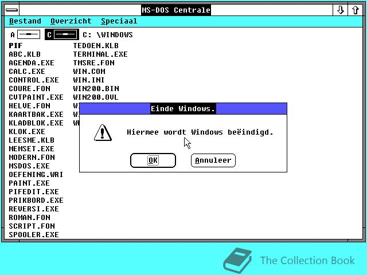Select HELVE.FON

pyautogui.click(x=29, y=105)
